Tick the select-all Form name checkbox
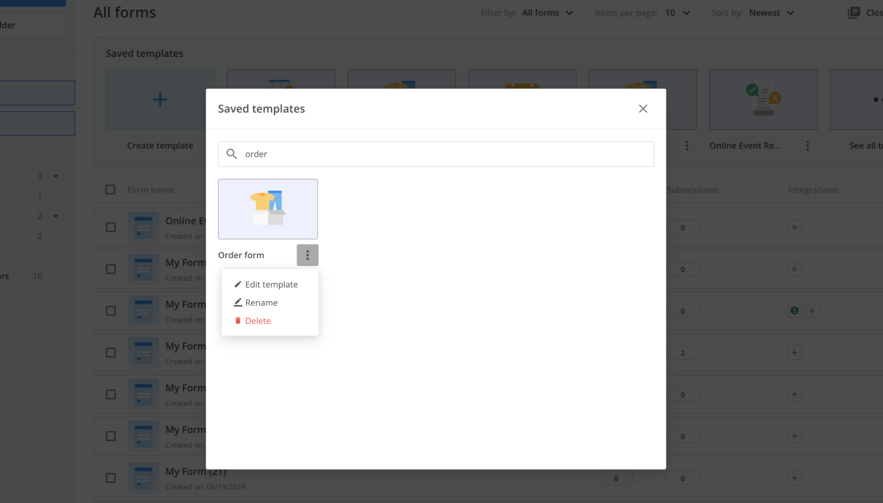Viewport: 883px width, 503px height. point(110,190)
